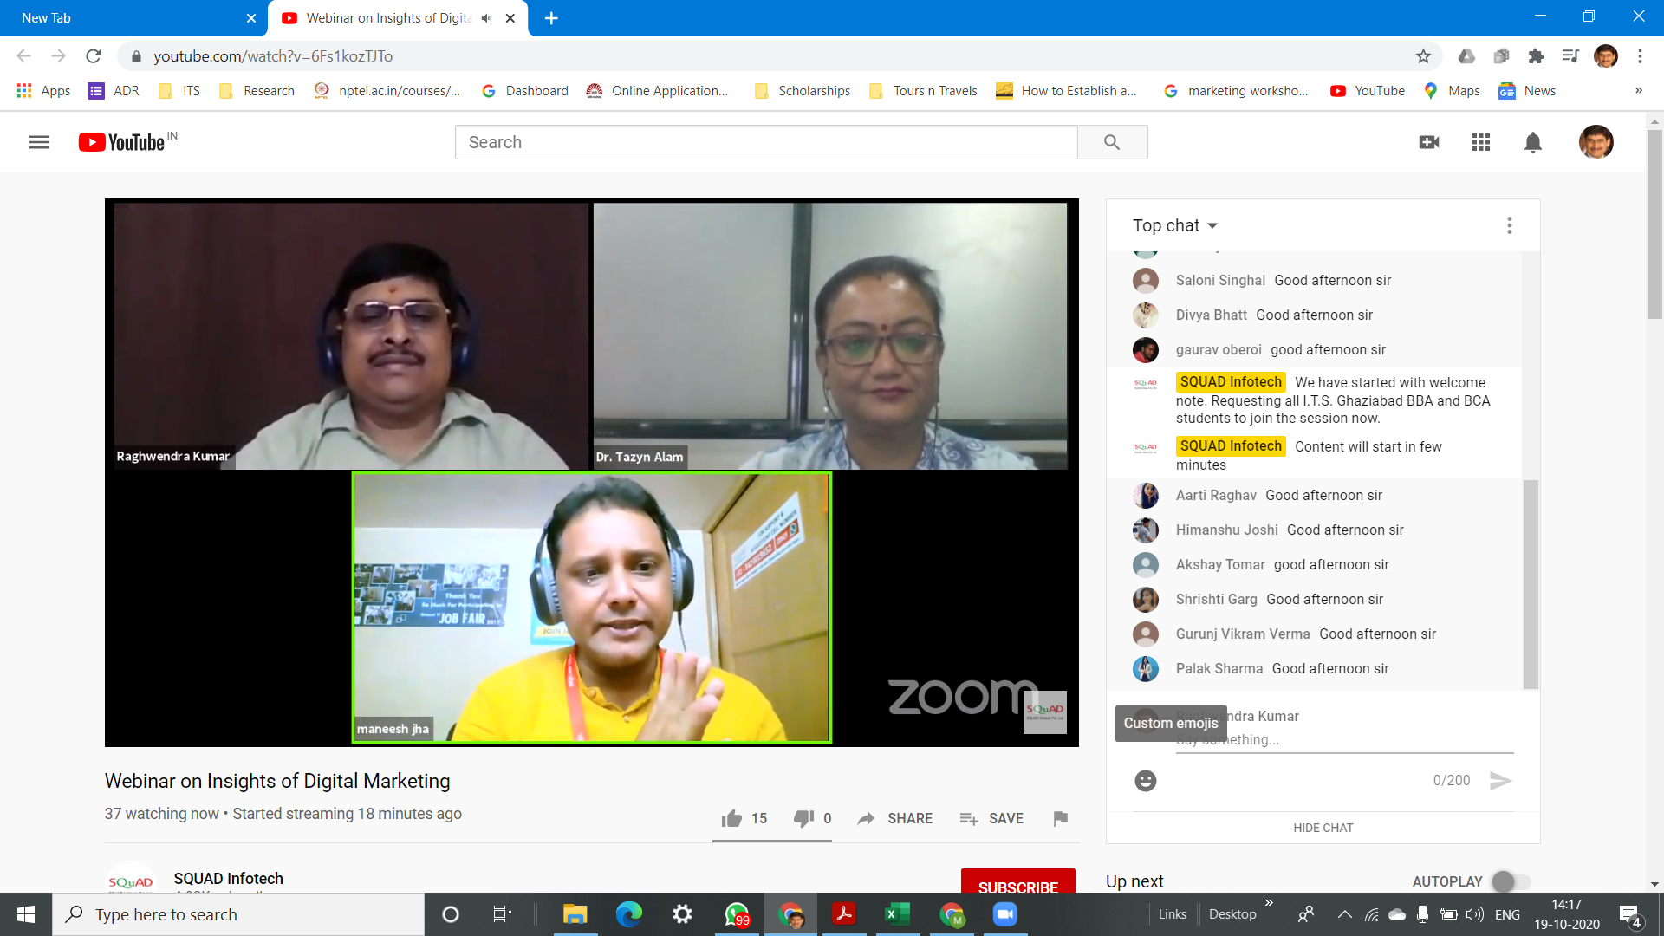Click the search magnifier button
Screen dimensions: 1664x936
[1112, 142]
